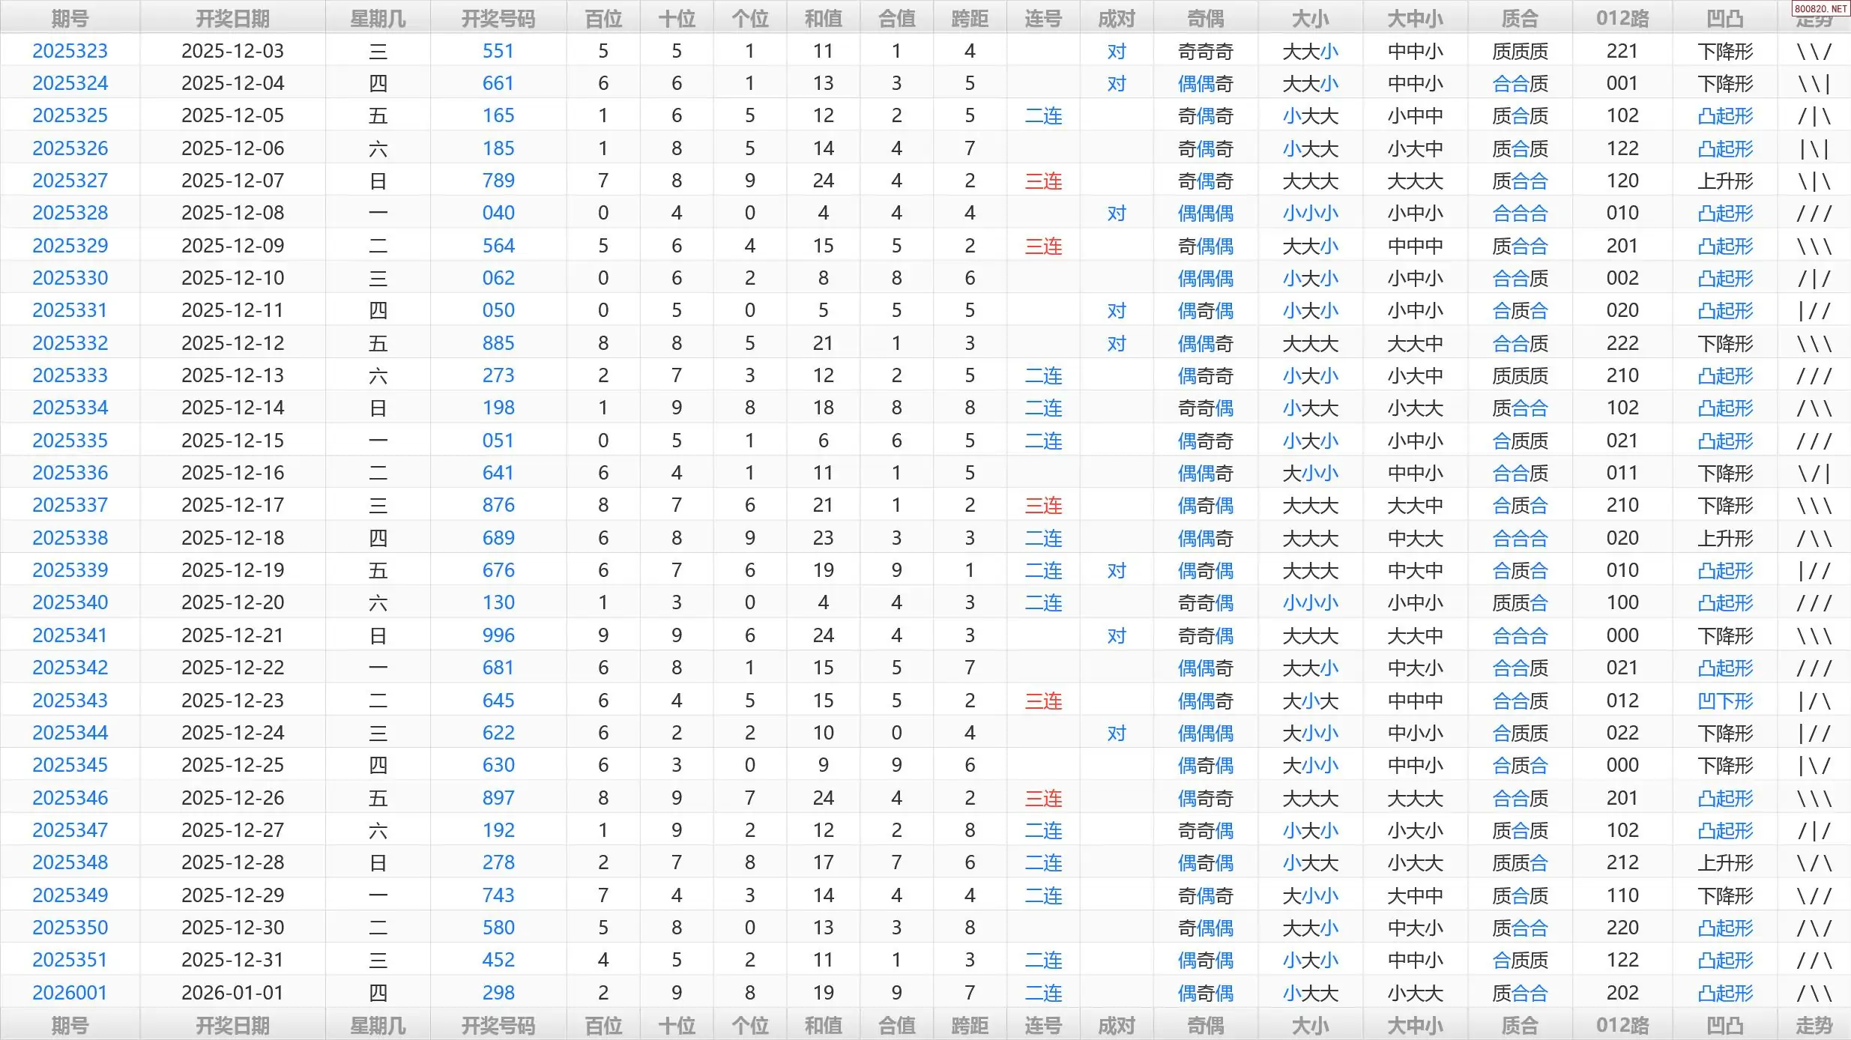Viewport: 1851px width, 1040px height.
Task: Click top 跨距 column header
Action: coord(970,18)
